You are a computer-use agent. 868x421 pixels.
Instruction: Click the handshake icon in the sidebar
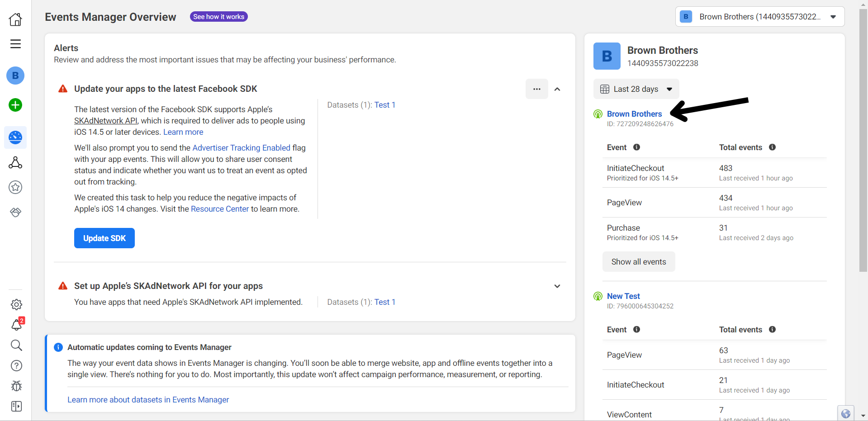[15, 212]
